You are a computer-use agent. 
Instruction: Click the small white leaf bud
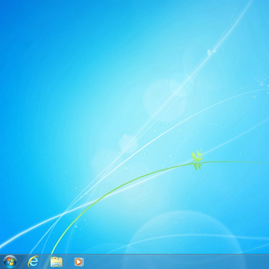[x=211, y=52]
